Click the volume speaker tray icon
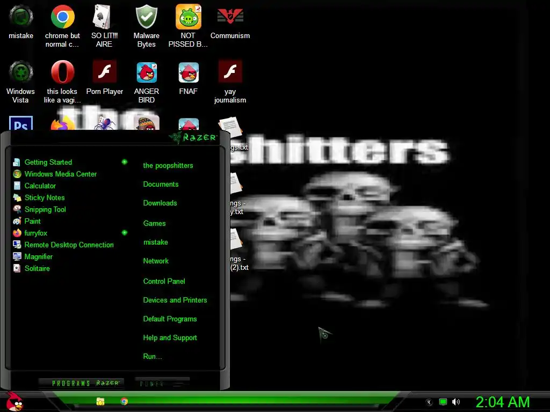This screenshot has width=550, height=412. (455, 402)
